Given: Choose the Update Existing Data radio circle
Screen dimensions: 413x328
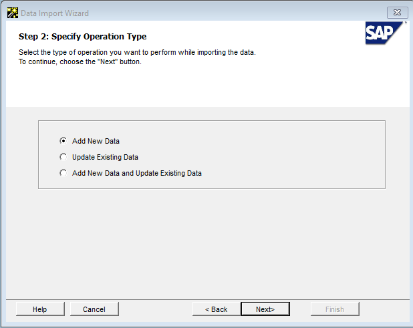Looking at the screenshot, I should 63,157.
